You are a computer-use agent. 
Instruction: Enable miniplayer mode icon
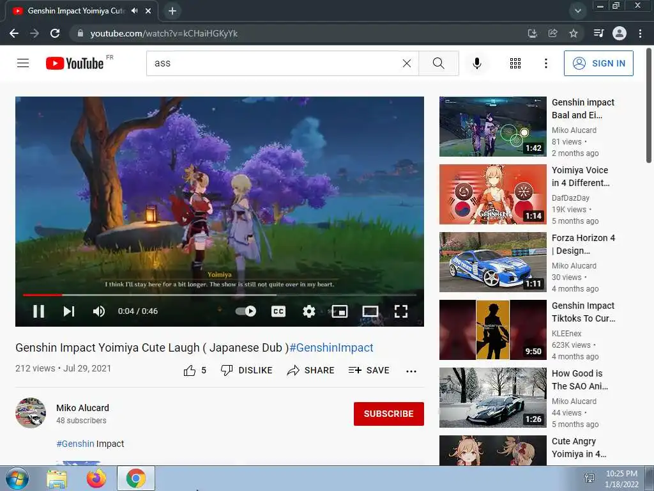pyautogui.click(x=340, y=311)
